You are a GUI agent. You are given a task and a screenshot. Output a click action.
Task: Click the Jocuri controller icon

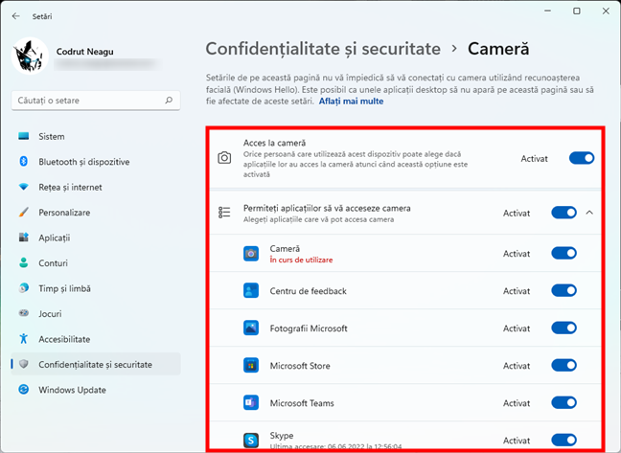coord(24,313)
